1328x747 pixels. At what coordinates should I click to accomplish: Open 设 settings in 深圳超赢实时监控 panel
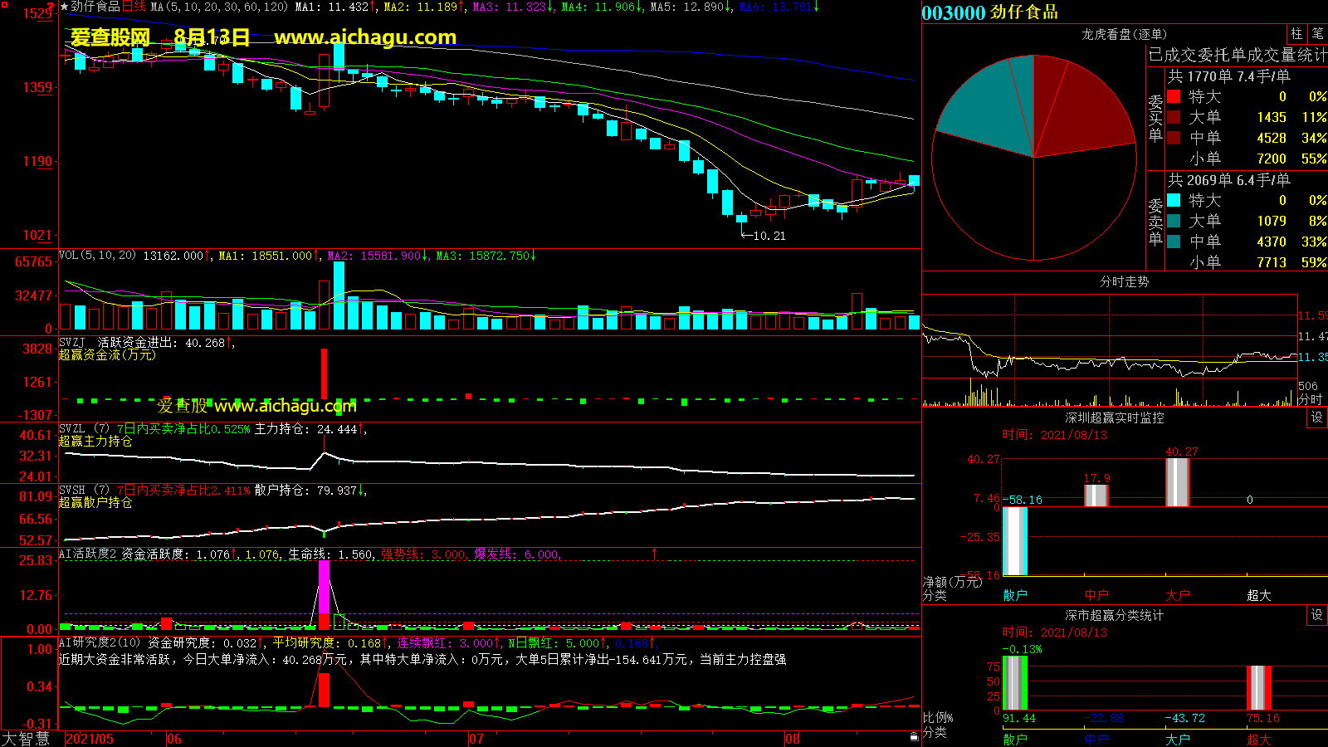tap(1316, 417)
